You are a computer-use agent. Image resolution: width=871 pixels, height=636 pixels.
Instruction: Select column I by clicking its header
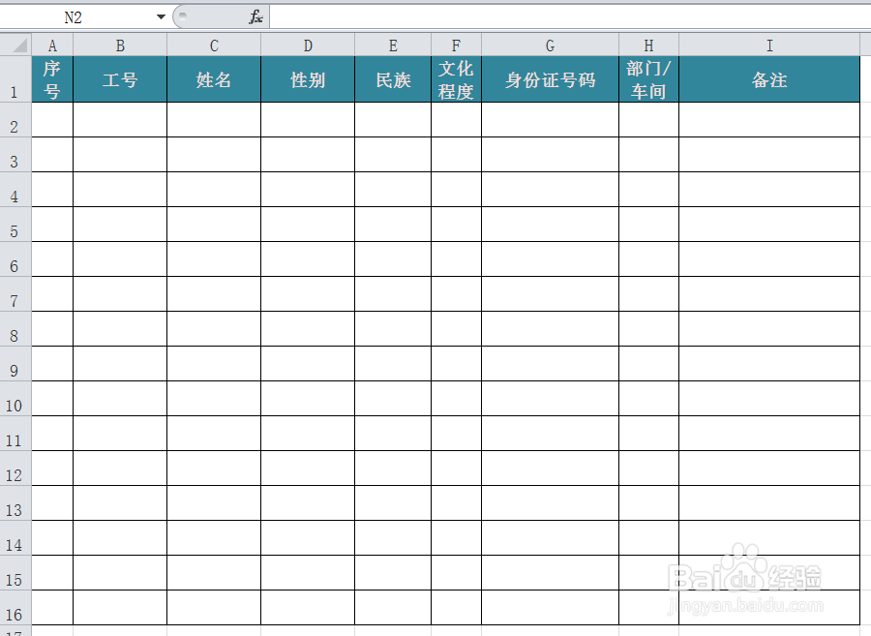(x=768, y=44)
